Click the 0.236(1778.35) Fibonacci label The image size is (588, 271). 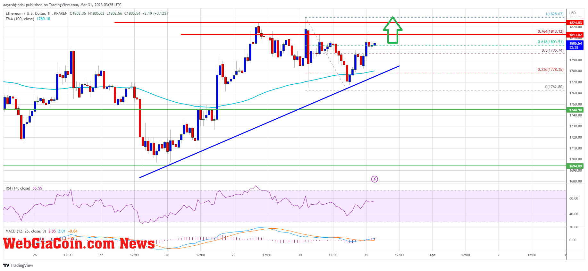pos(550,70)
